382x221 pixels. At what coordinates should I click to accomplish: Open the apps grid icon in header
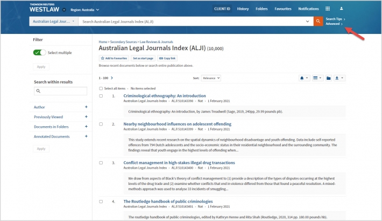coord(328,9)
